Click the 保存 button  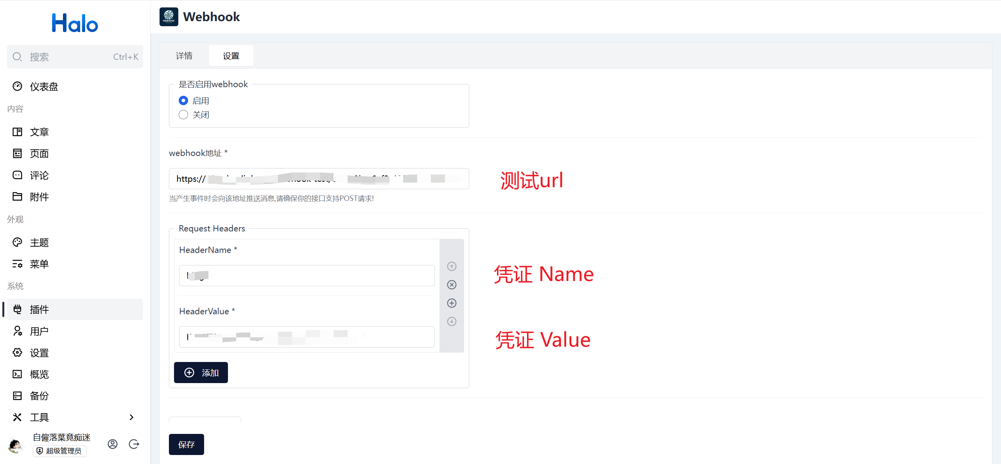[186, 444]
